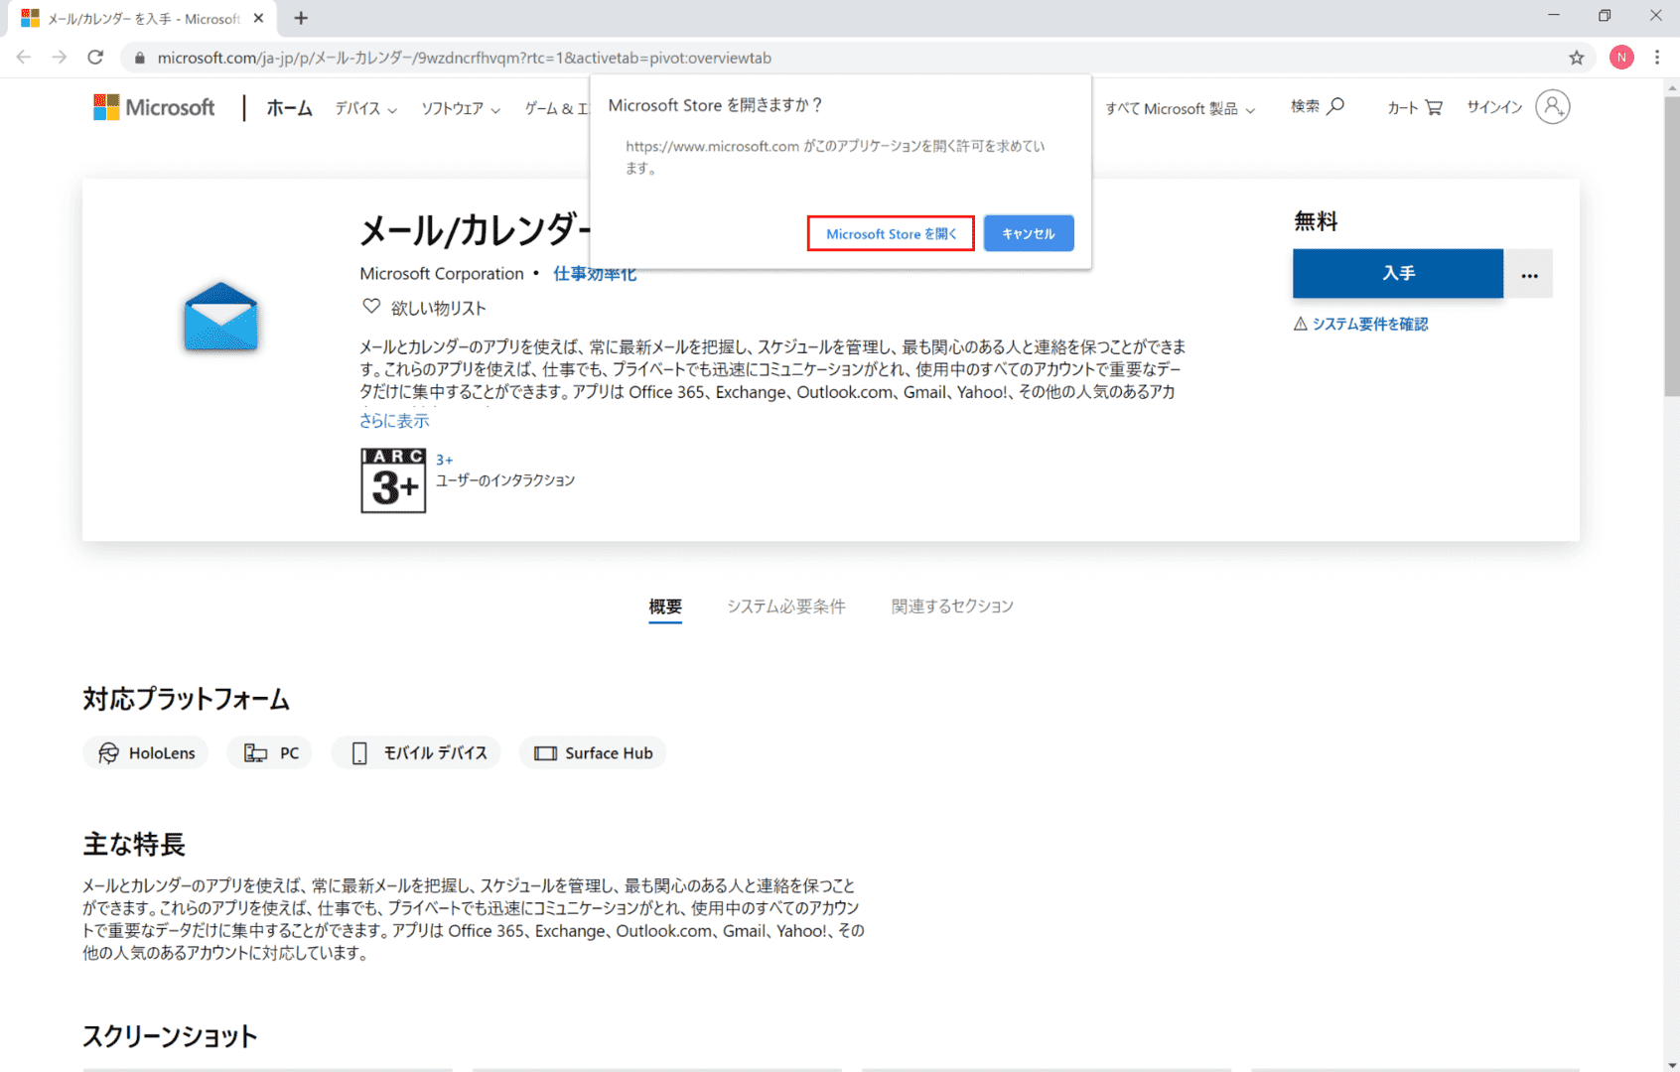This screenshot has width=1680, height=1072.
Task: Click the scrollbar down arrow
Action: click(1672, 1064)
